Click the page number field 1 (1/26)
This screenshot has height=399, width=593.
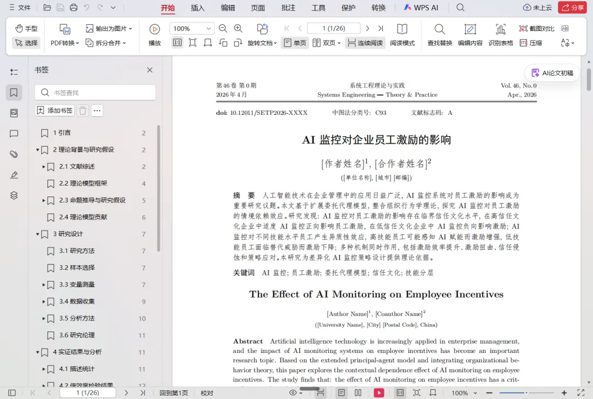(x=334, y=29)
